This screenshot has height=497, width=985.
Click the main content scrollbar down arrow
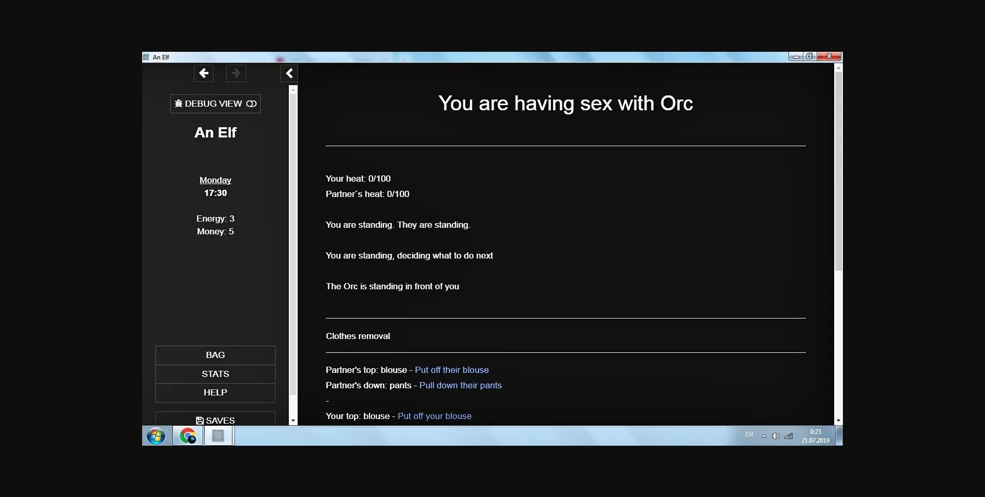[838, 421]
